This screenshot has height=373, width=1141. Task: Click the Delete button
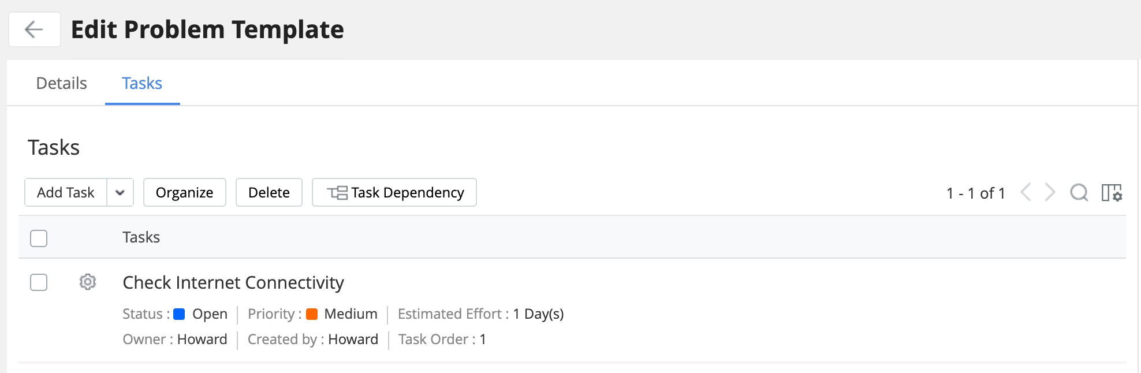[269, 193]
